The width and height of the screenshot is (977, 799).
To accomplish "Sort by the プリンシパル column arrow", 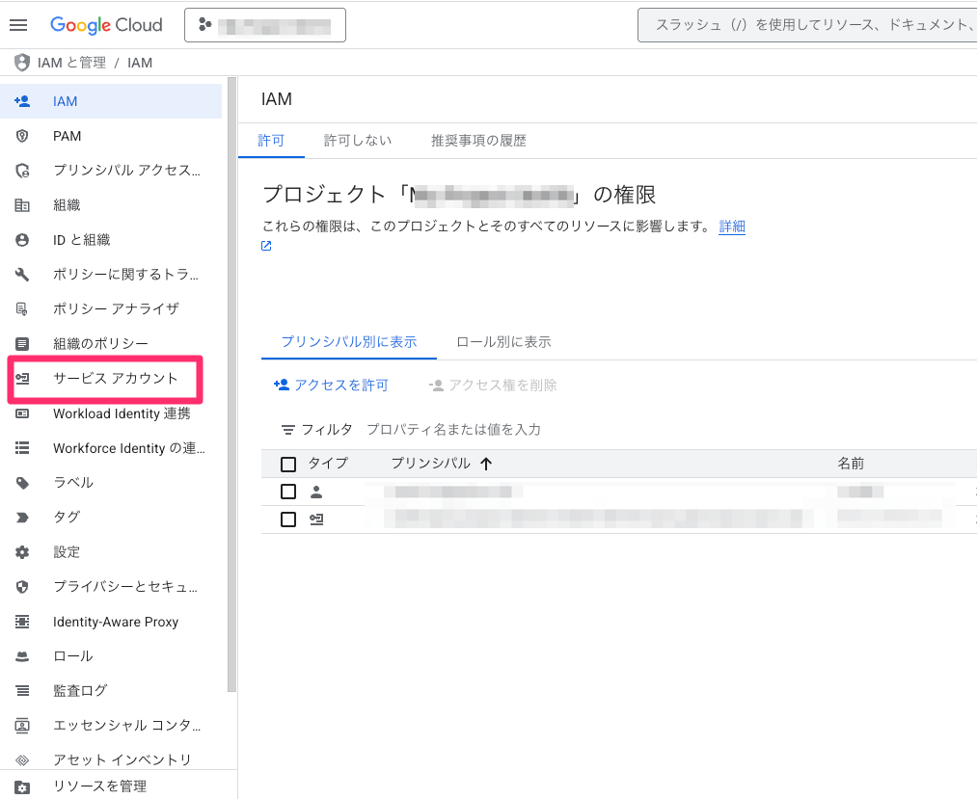I will point(487,464).
